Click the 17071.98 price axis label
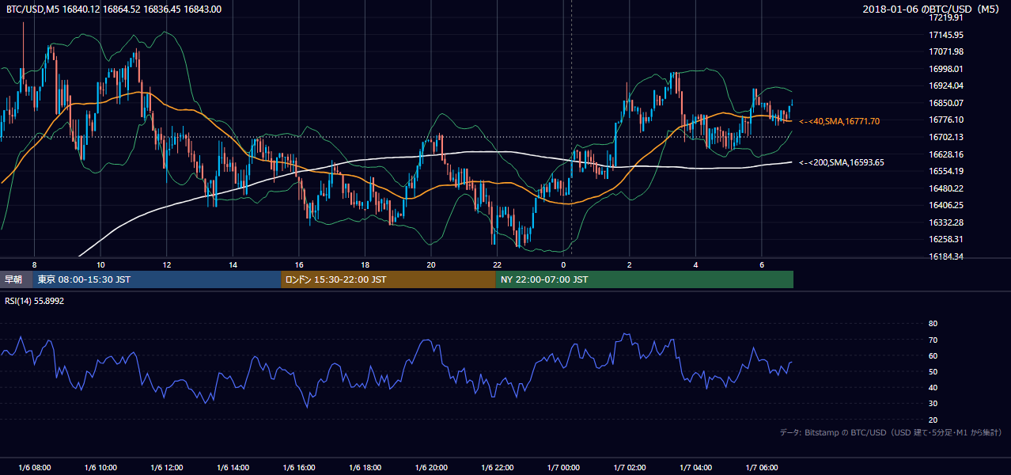This screenshot has height=475, width=1011. tap(945, 51)
